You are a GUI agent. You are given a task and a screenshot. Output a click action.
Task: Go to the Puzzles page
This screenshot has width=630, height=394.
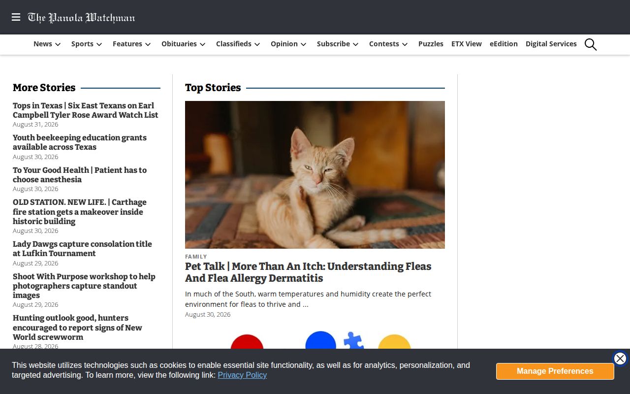pyautogui.click(x=431, y=44)
